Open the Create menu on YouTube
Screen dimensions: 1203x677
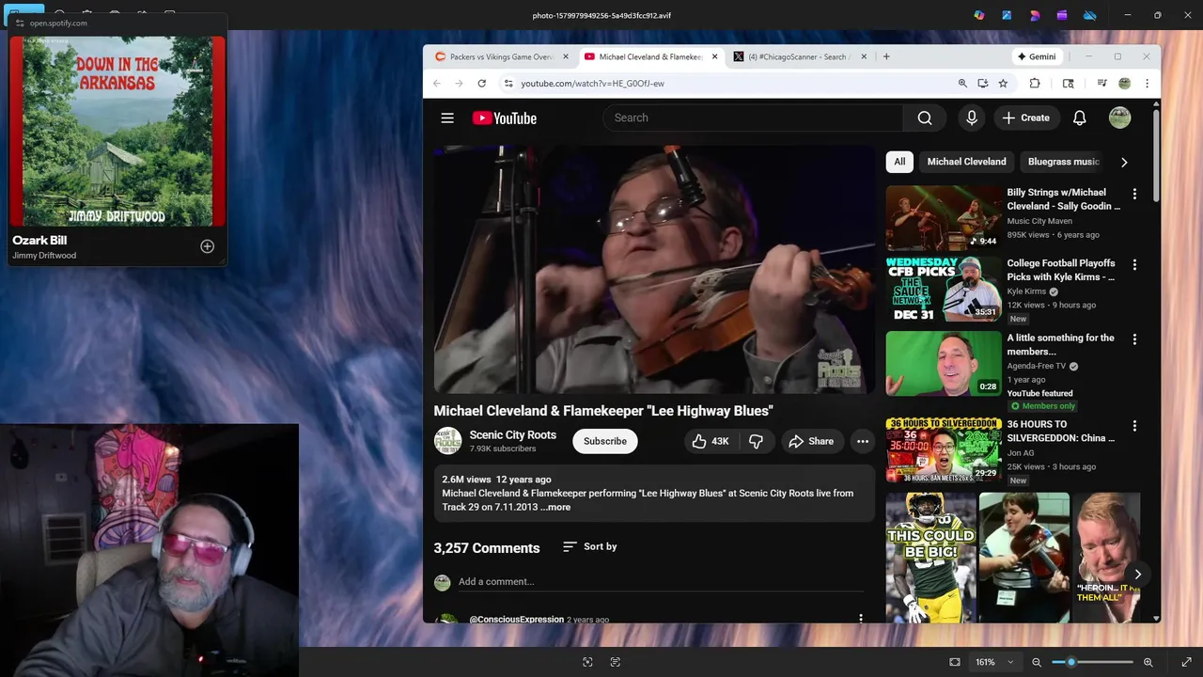coord(1025,118)
